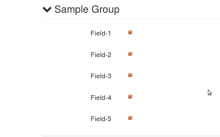Click on the Field-3 label
The width and height of the screenshot is (220, 137).
point(101,76)
